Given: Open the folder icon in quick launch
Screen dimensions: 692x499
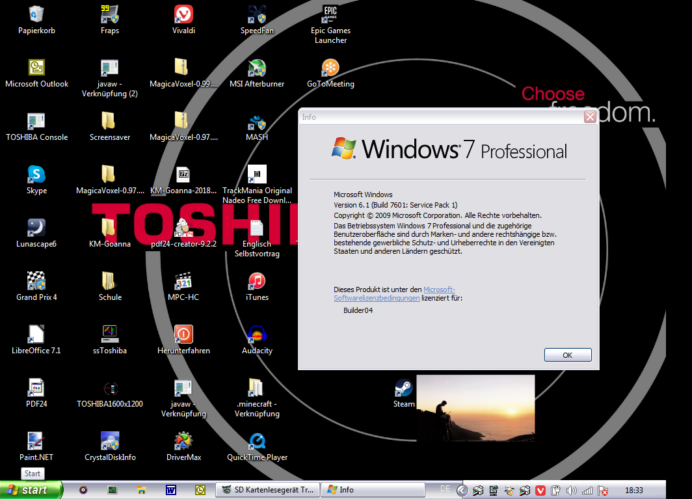Looking at the screenshot, I should click(x=141, y=490).
